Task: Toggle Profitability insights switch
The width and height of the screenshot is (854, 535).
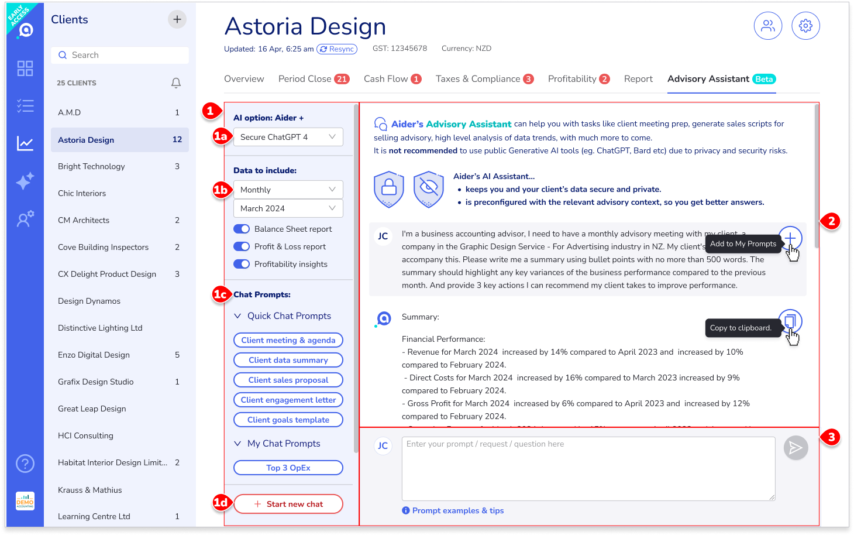Action: pos(242,264)
